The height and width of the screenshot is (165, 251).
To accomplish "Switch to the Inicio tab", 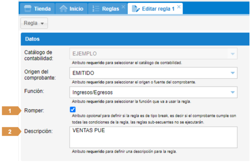I will tap(76, 9).
